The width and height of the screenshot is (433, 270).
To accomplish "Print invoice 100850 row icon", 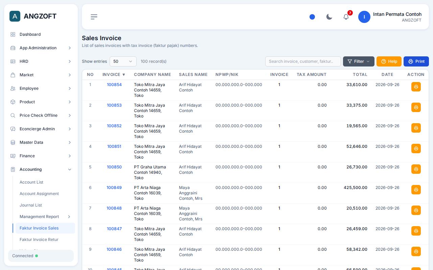I will tap(416, 169).
